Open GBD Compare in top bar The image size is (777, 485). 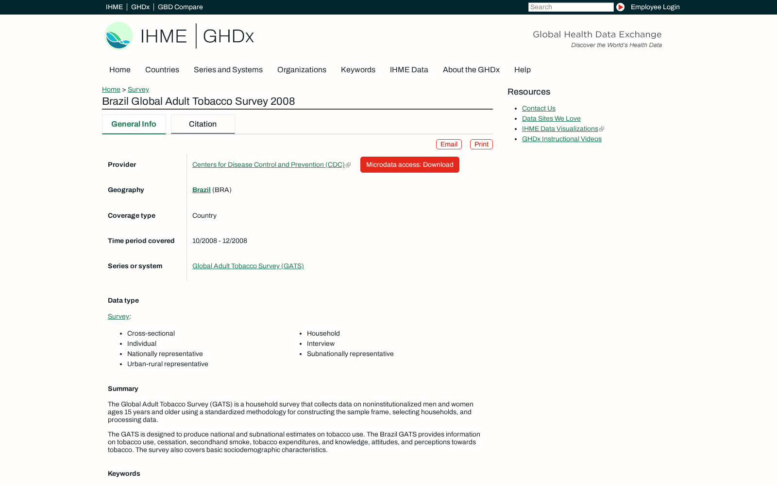point(180,7)
